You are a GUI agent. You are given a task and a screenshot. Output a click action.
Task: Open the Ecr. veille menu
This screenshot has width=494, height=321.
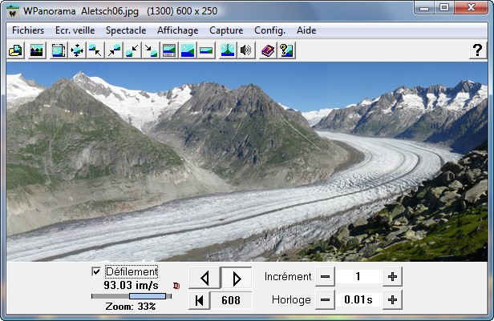(75, 30)
